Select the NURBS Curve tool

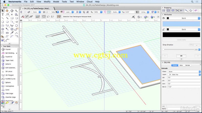pos(10,79)
